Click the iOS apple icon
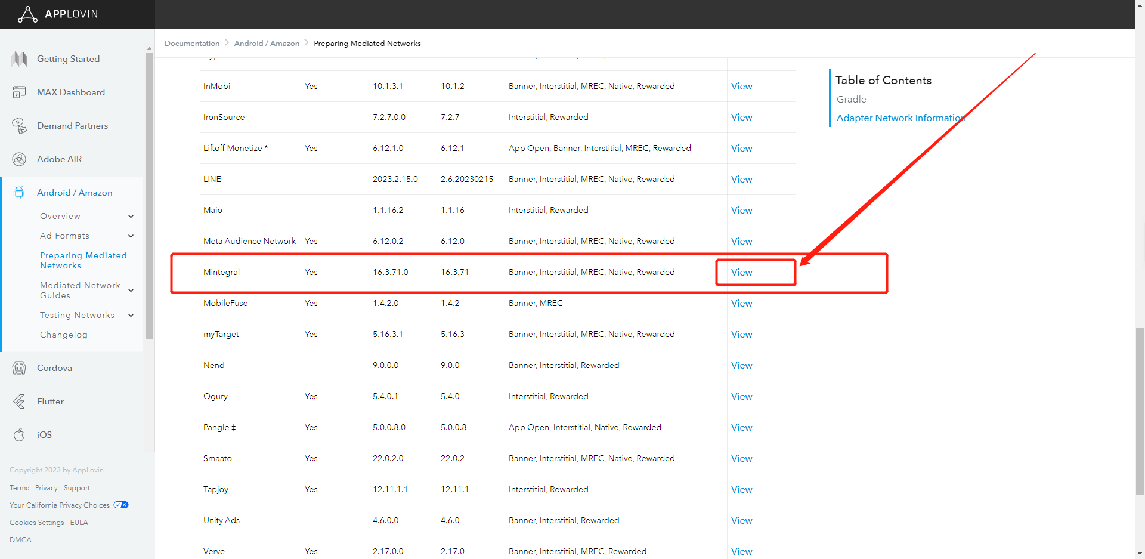Image resolution: width=1145 pixels, height=559 pixels. point(19,434)
